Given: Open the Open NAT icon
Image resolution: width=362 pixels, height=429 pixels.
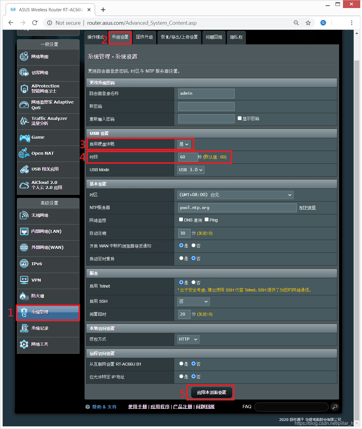Looking at the screenshot, I should pyautogui.click(x=24, y=153).
